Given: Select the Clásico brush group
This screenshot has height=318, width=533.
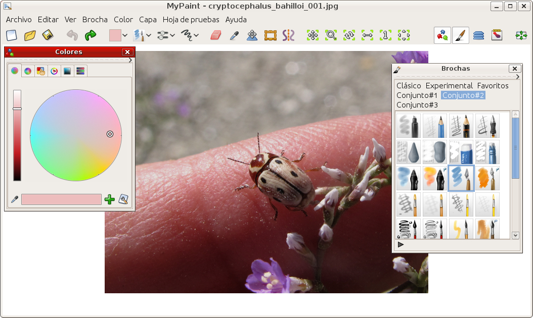Looking at the screenshot, I should pyautogui.click(x=409, y=86).
